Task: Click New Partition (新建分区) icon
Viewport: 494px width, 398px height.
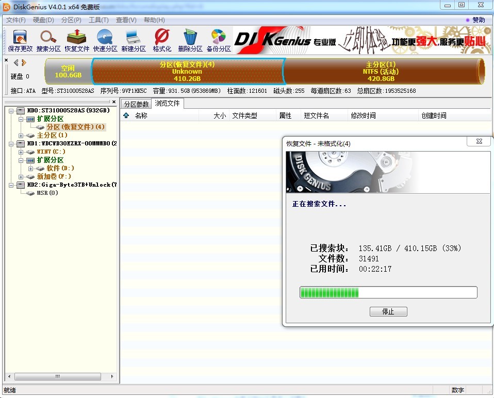Action: (133, 40)
